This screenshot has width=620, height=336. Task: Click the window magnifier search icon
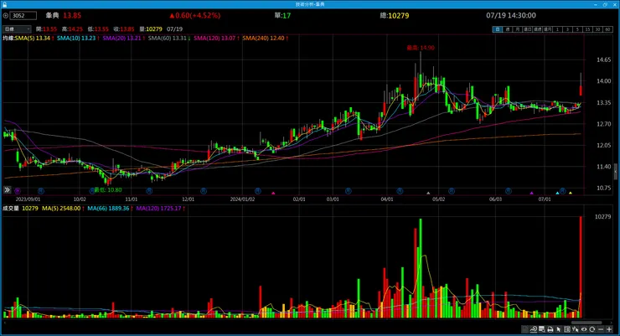coord(542,329)
